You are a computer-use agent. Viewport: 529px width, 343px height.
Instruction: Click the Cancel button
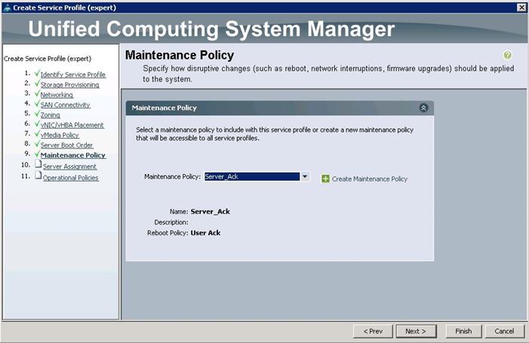pos(504,331)
